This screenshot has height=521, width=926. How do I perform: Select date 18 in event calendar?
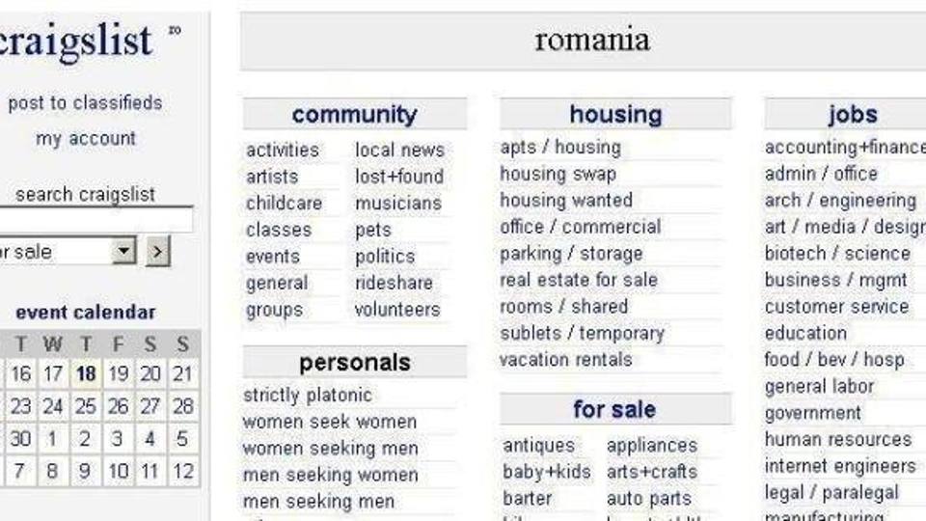[86, 373]
